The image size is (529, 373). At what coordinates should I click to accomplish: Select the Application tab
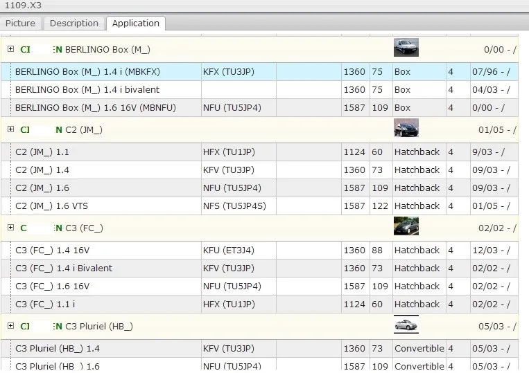tap(136, 24)
